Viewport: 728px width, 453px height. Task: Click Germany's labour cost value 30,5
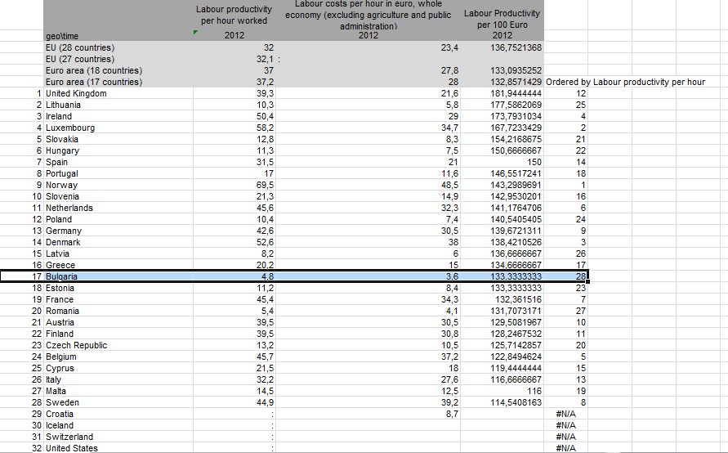pos(450,231)
